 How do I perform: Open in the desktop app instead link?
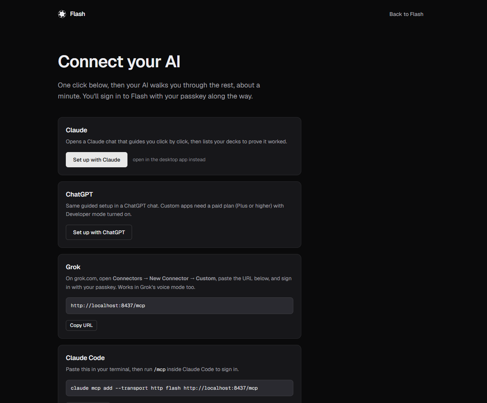coord(169,160)
